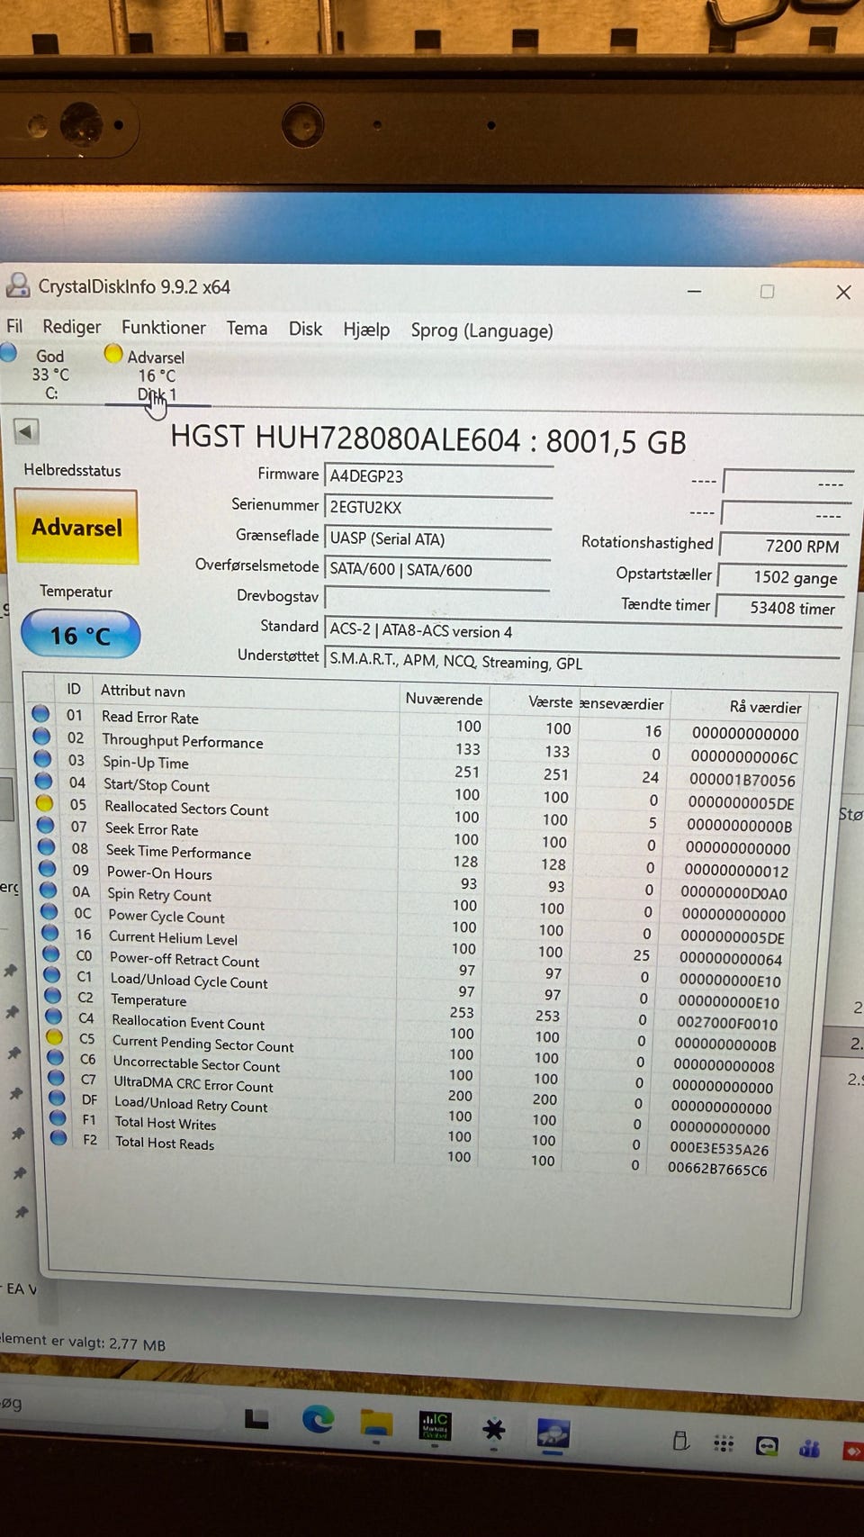Click the Serienummer field

(438, 508)
